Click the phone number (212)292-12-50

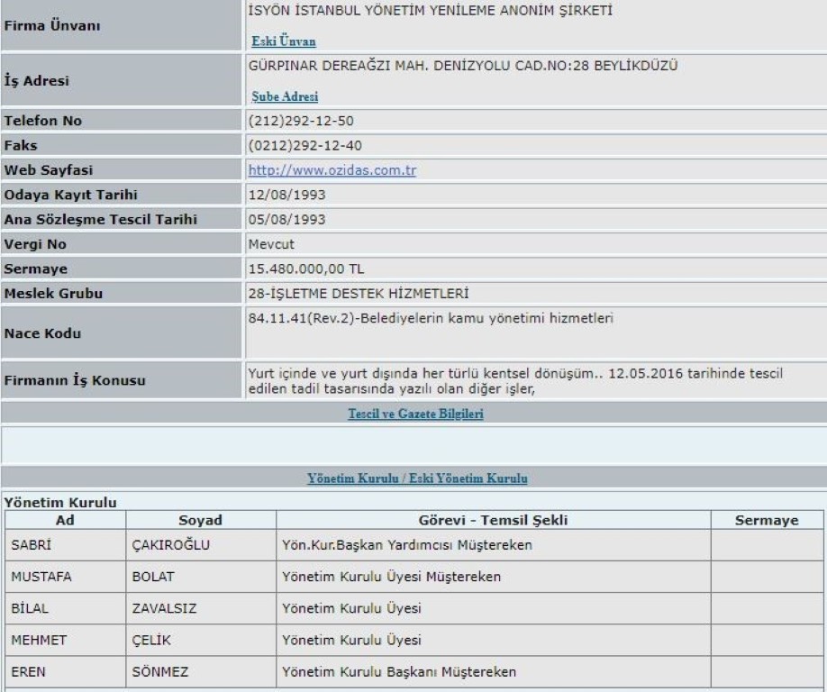[x=289, y=121]
